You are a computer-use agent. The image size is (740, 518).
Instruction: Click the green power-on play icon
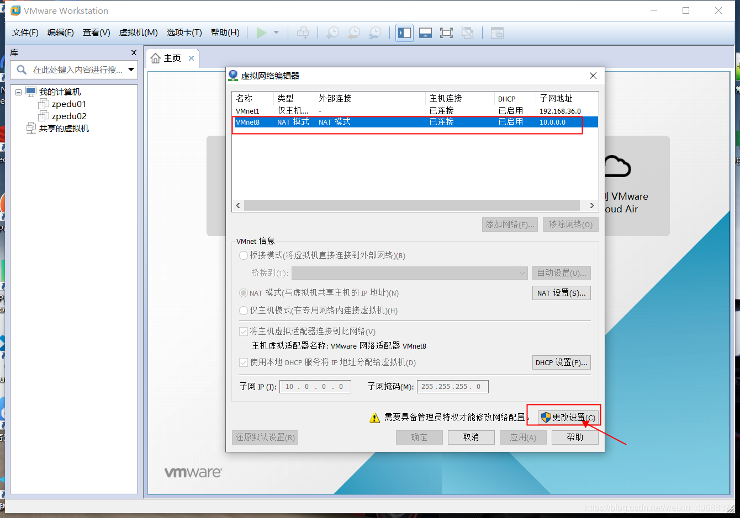tap(262, 33)
